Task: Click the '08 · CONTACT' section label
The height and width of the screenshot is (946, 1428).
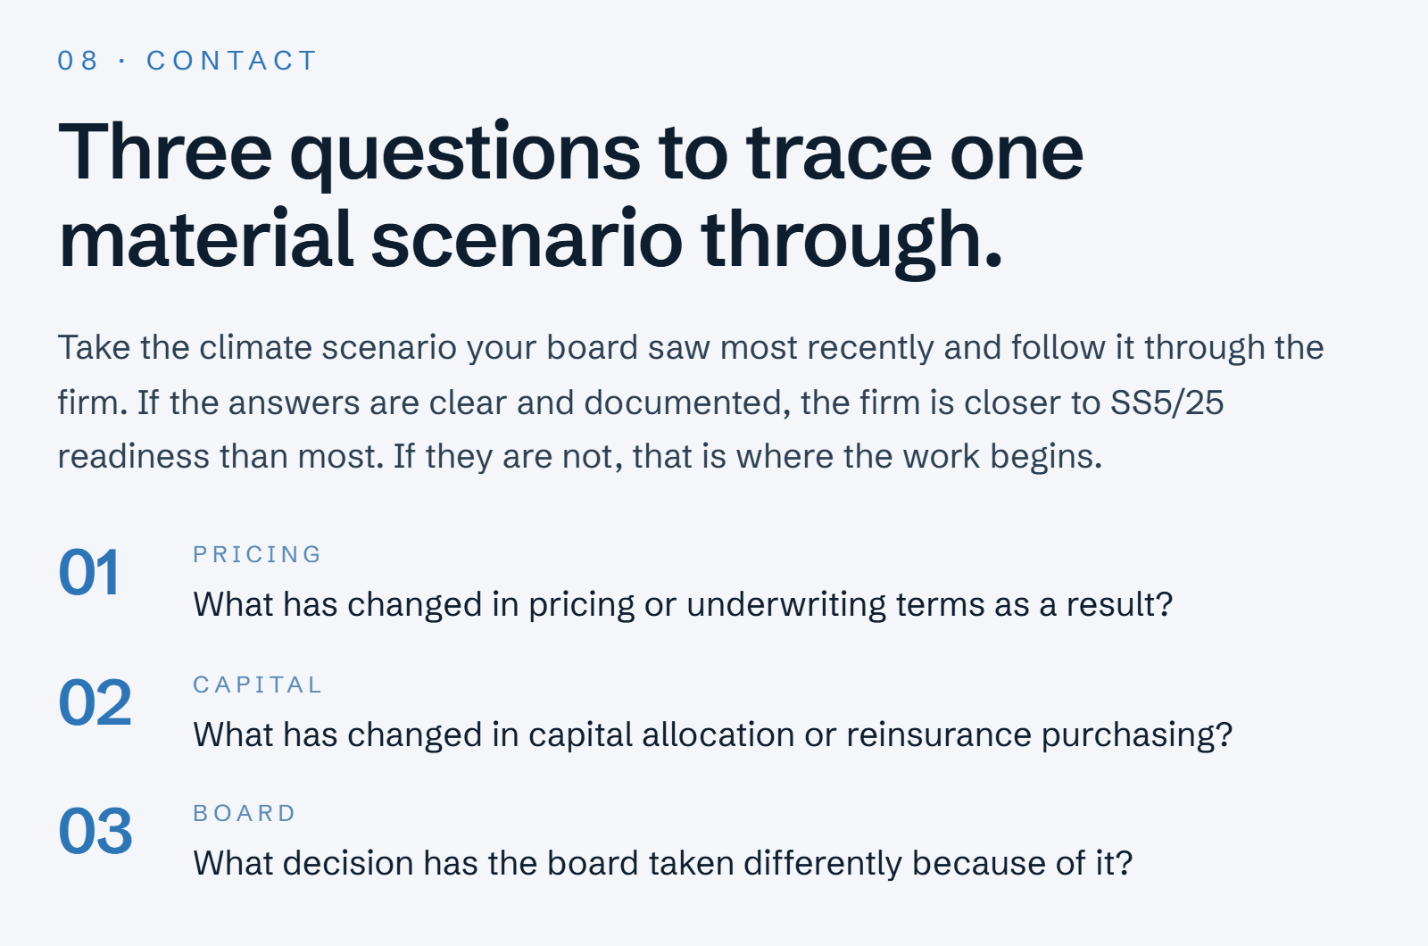Action: click(187, 61)
